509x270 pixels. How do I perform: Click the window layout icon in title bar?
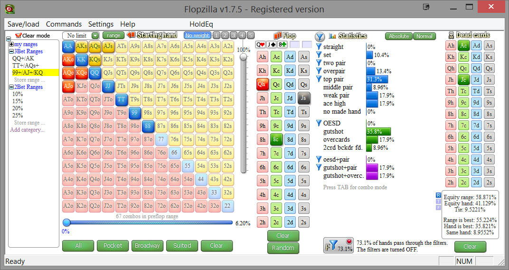point(426,7)
